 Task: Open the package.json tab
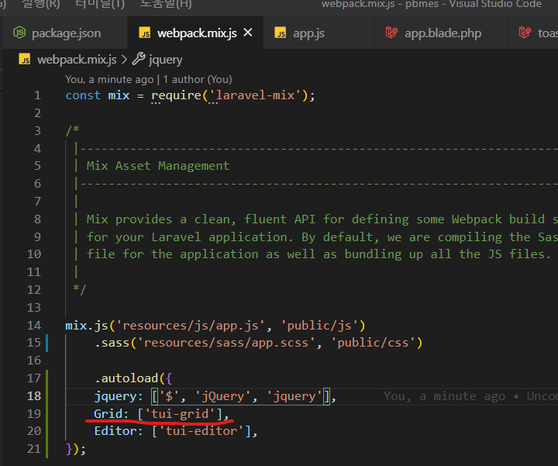[64, 33]
